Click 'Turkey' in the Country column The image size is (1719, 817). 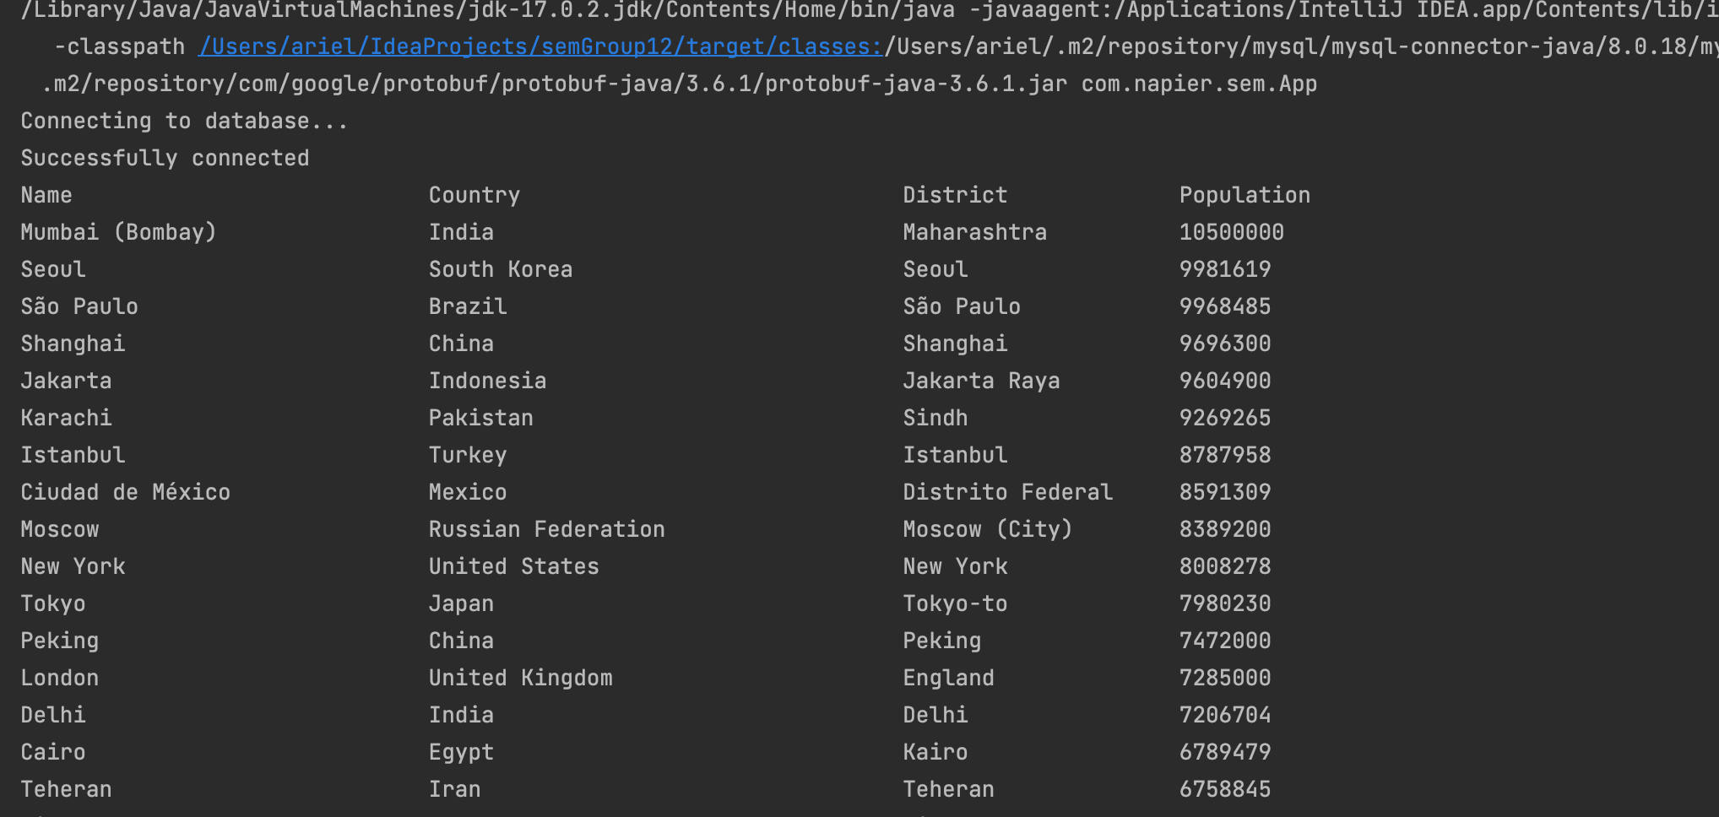467,455
